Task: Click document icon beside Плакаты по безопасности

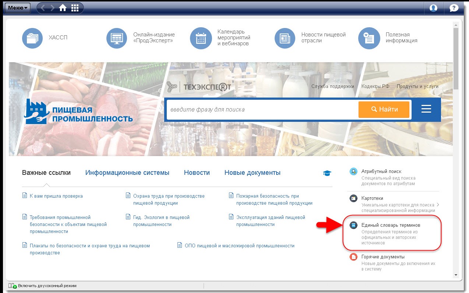Action: (x=25, y=245)
